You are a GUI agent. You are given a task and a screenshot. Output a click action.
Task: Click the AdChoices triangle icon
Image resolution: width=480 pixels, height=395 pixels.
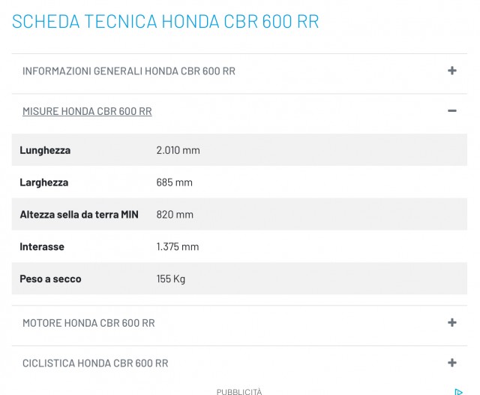point(458,391)
